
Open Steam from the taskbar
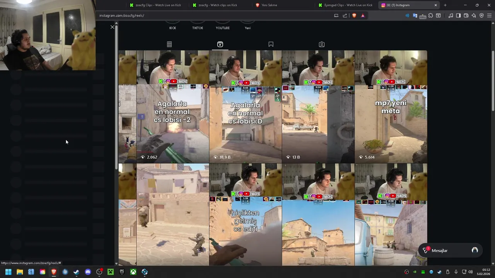pyautogui.click(x=76, y=272)
